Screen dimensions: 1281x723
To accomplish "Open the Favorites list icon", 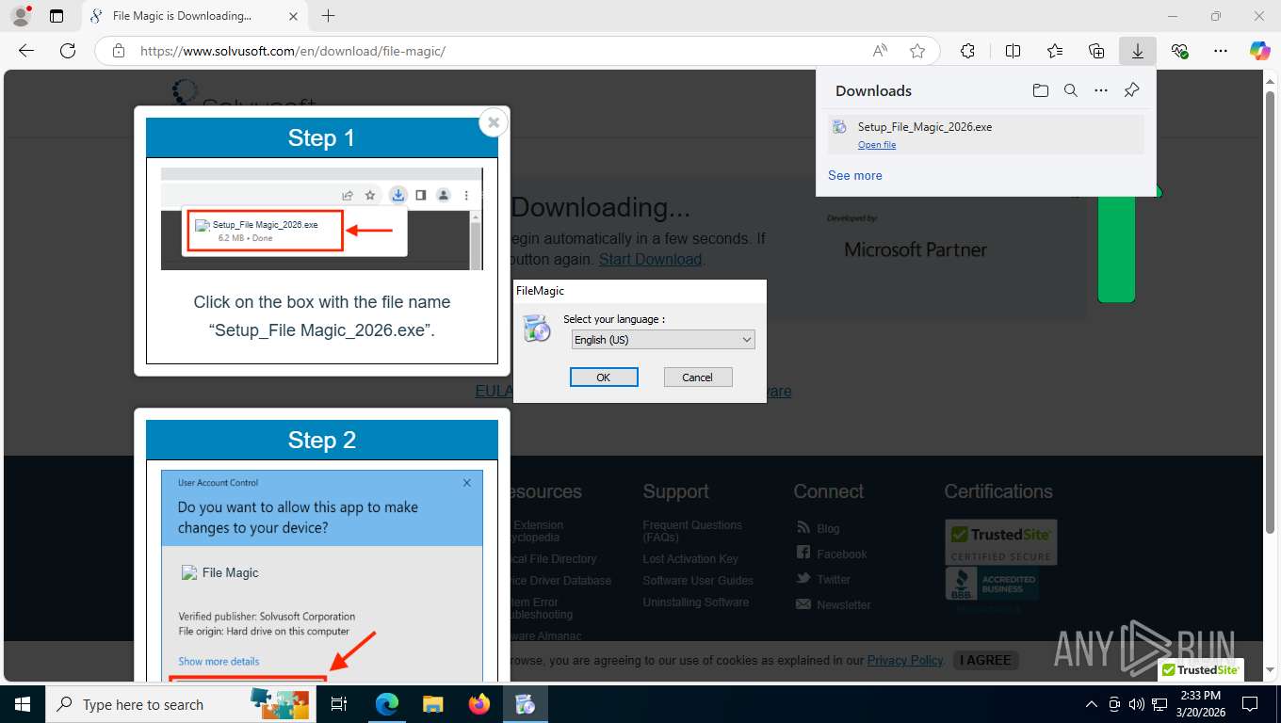I will click(1055, 51).
